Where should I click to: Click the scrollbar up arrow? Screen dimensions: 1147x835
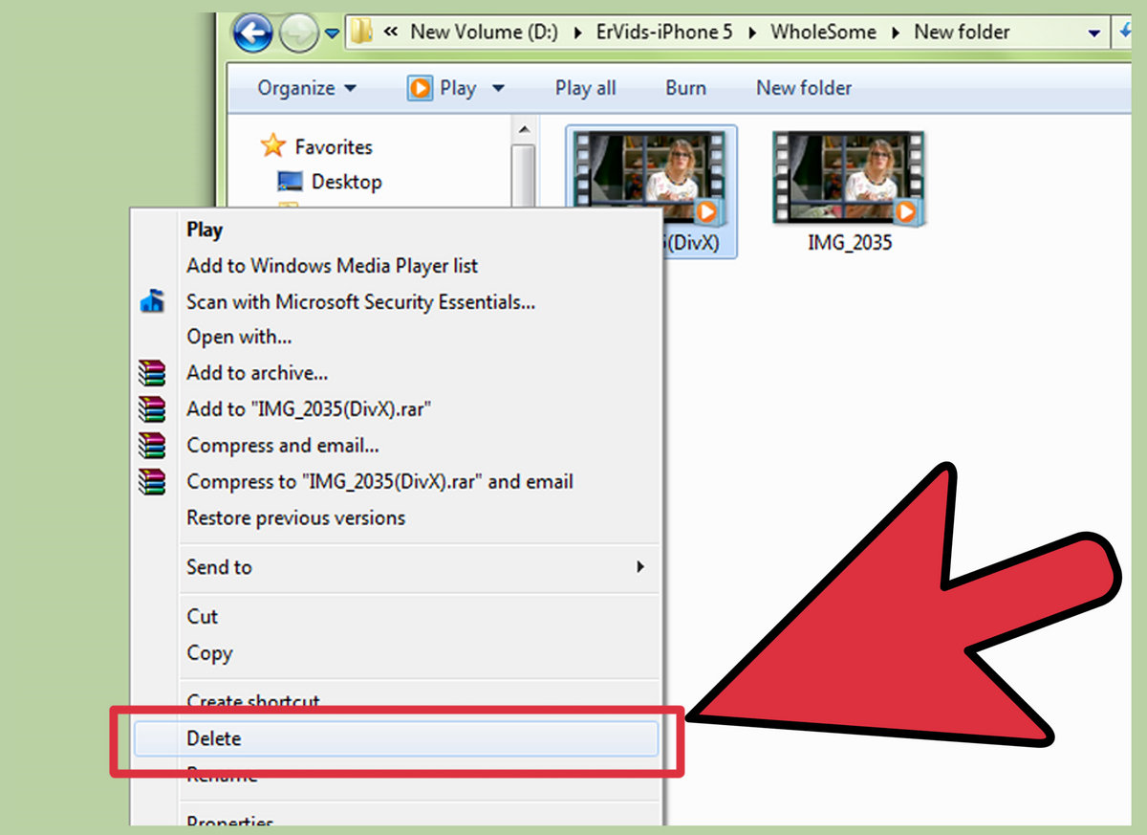point(525,128)
